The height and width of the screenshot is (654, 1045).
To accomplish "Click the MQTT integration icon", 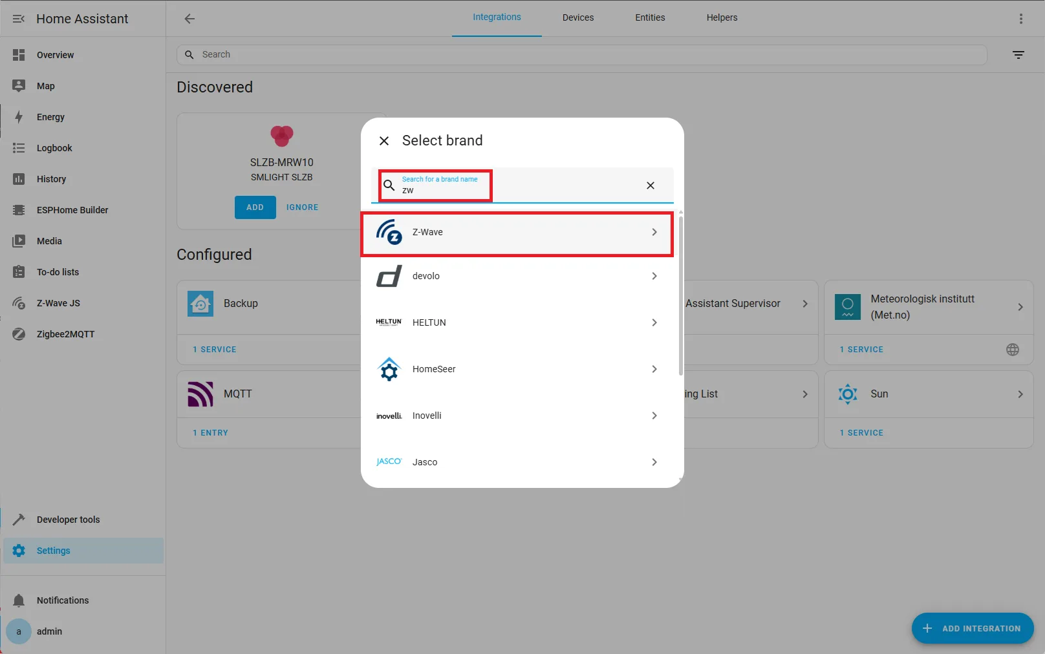I will click(x=200, y=394).
